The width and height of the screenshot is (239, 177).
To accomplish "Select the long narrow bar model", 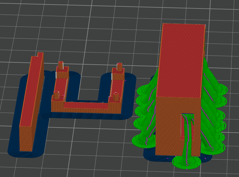I will click(x=31, y=102).
